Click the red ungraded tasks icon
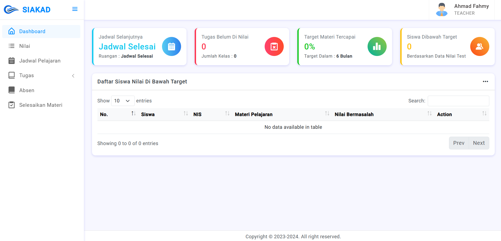The image size is (501, 241). pyautogui.click(x=274, y=46)
